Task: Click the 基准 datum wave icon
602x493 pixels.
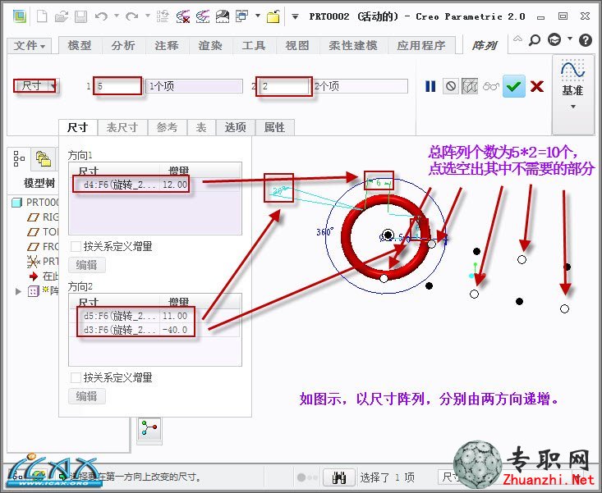Action: (572, 69)
